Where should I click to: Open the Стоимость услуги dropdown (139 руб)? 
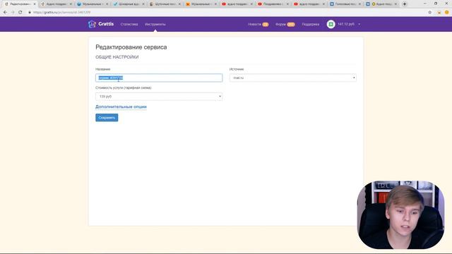point(159,97)
